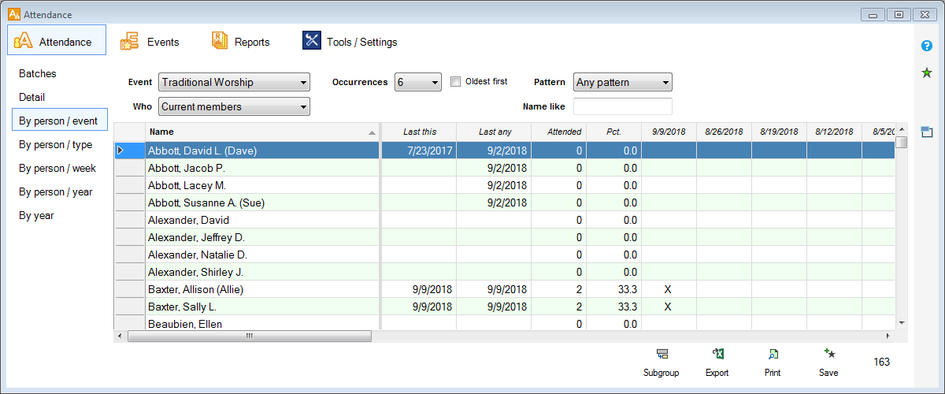Click the Subgroup icon
The image size is (945, 394).
pos(661,355)
